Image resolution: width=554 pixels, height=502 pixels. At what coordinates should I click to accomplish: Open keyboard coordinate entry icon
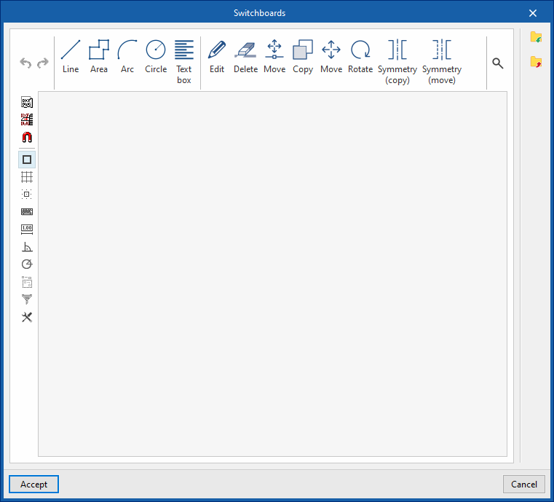[27, 211]
